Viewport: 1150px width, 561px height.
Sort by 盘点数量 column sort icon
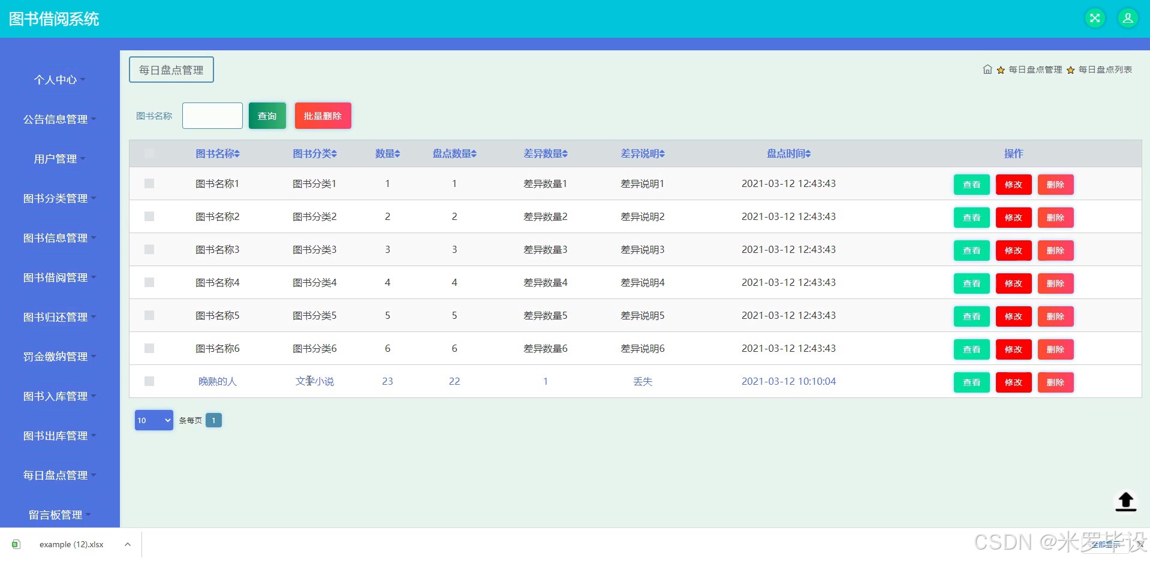[474, 154]
